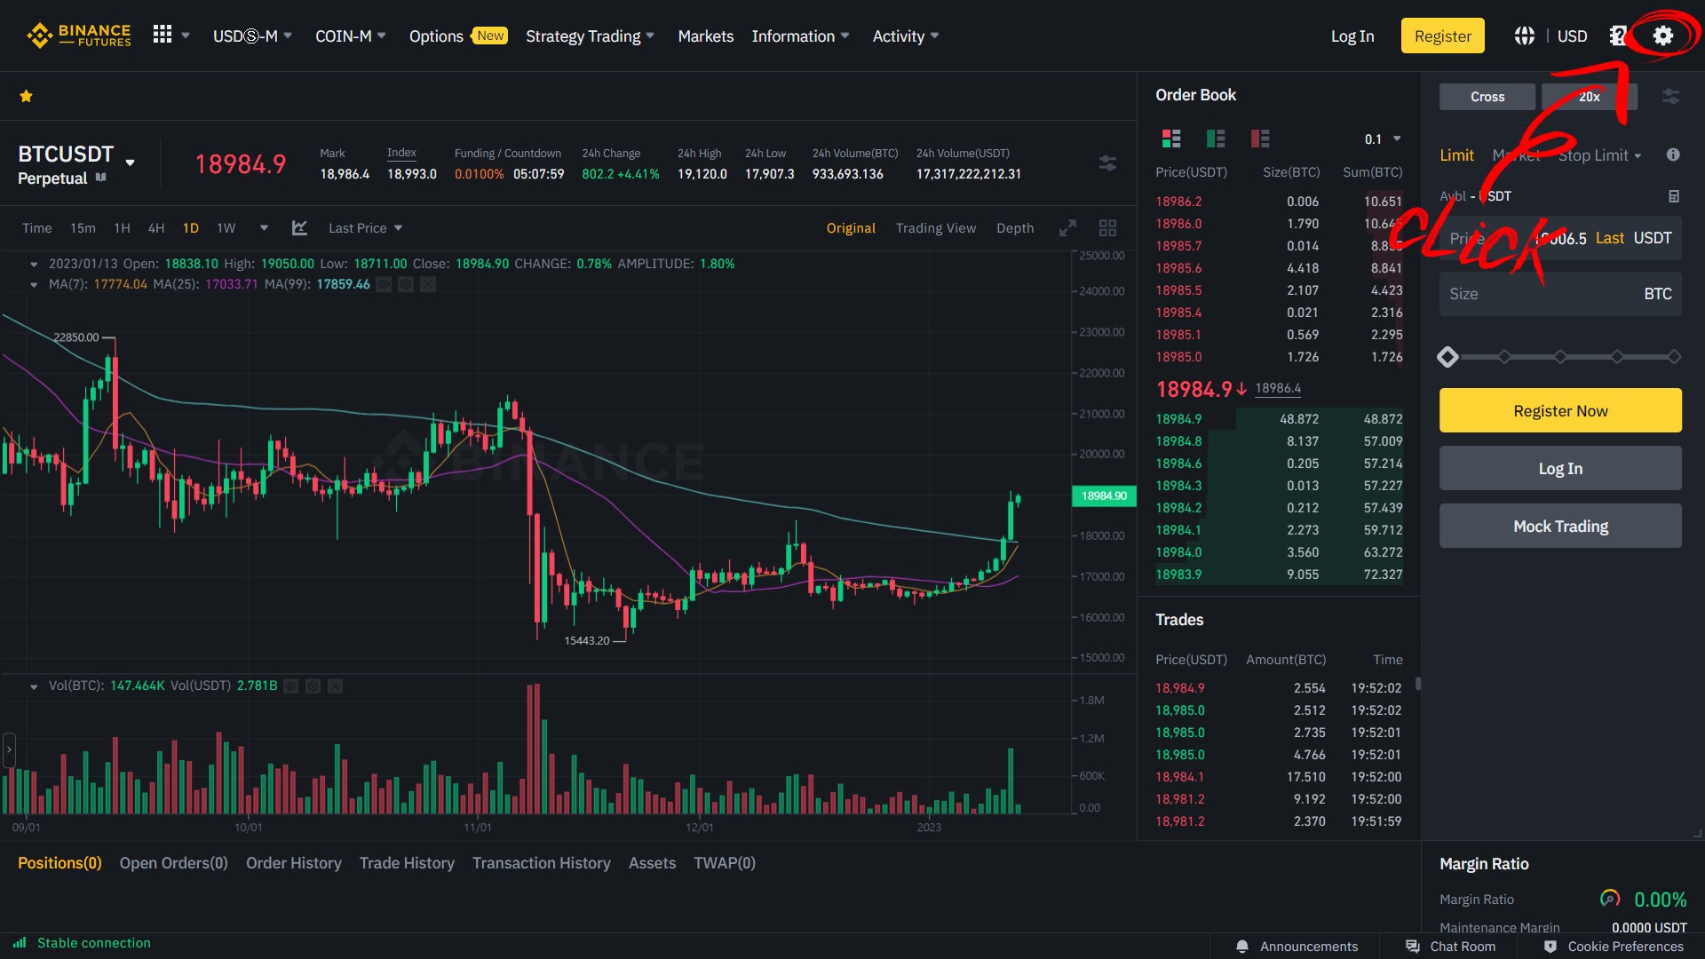The width and height of the screenshot is (1705, 959).
Task: Expand the Information menu
Action: 800,36
